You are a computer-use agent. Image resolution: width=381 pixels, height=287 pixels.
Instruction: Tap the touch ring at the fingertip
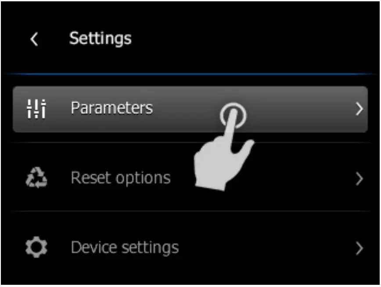pos(233,115)
